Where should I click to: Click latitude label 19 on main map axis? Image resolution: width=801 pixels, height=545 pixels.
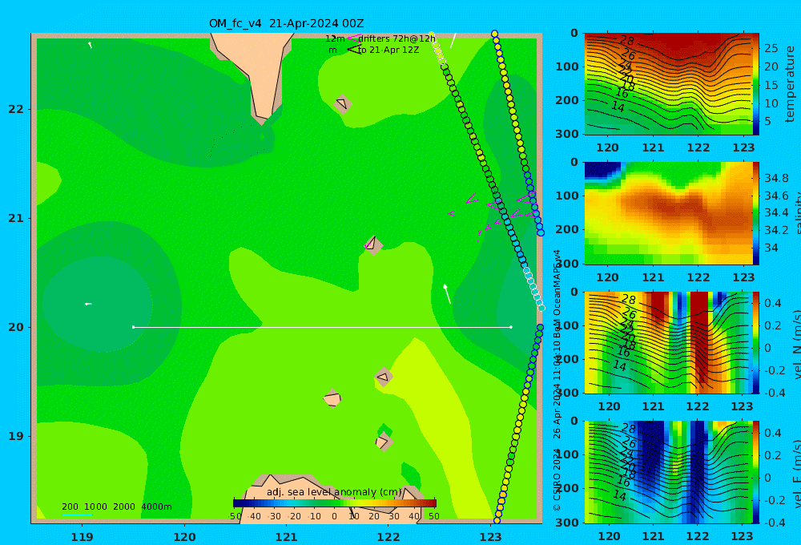tap(16, 436)
